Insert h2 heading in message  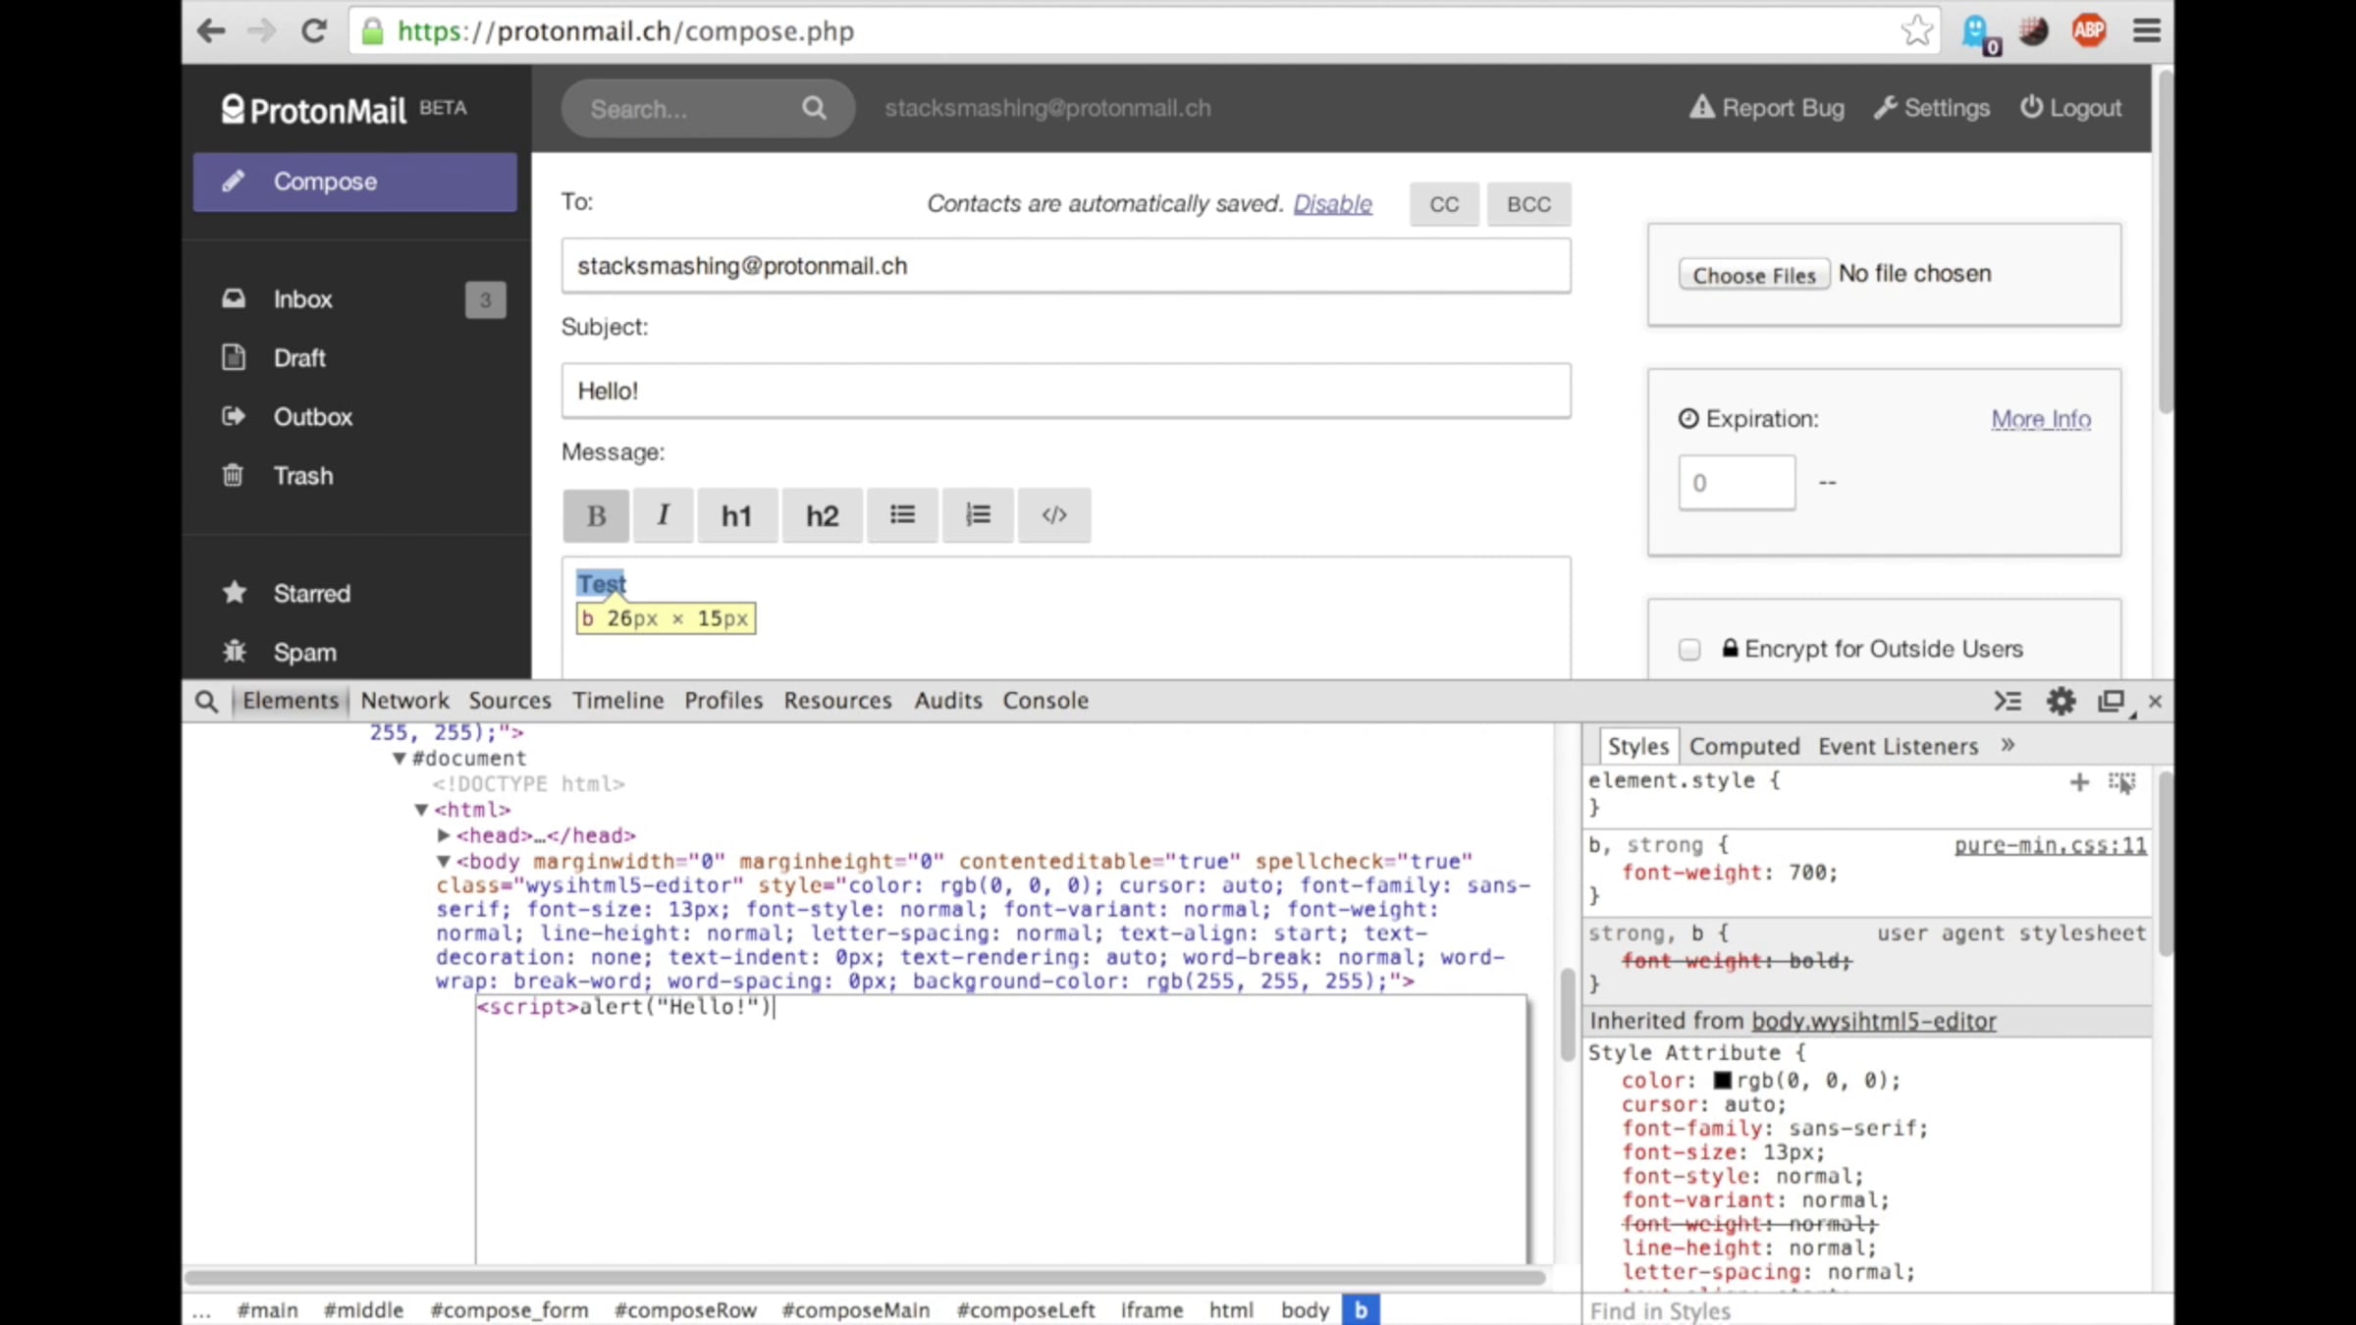(x=823, y=515)
